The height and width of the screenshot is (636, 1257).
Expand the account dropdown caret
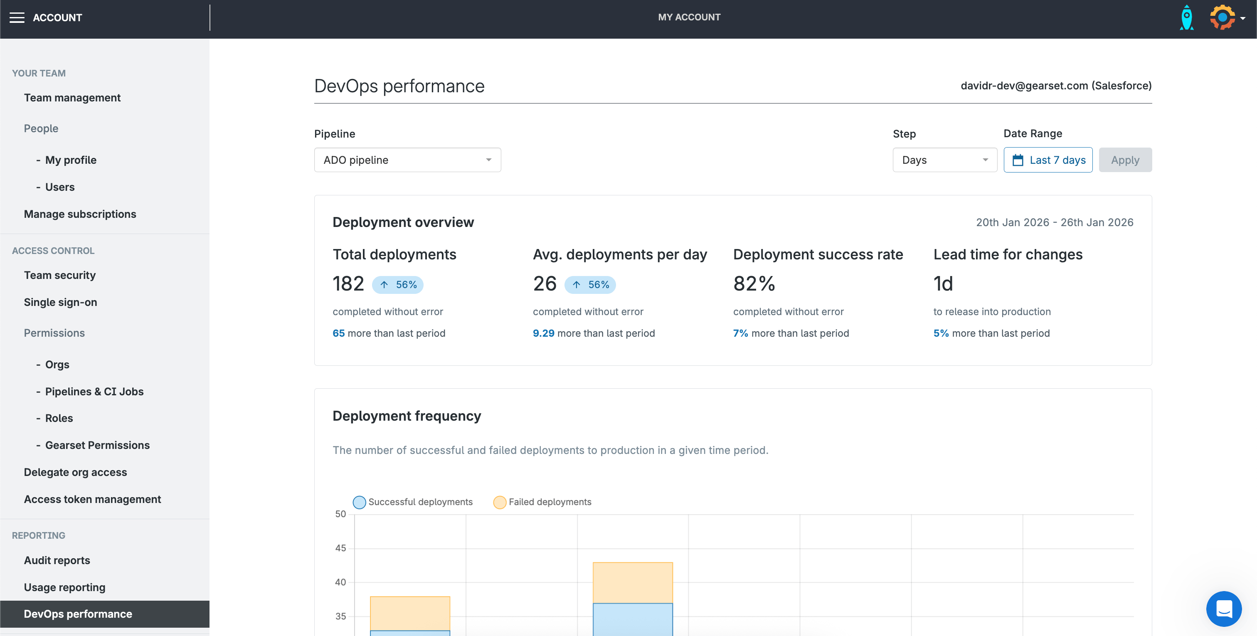[x=1243, y=19]
